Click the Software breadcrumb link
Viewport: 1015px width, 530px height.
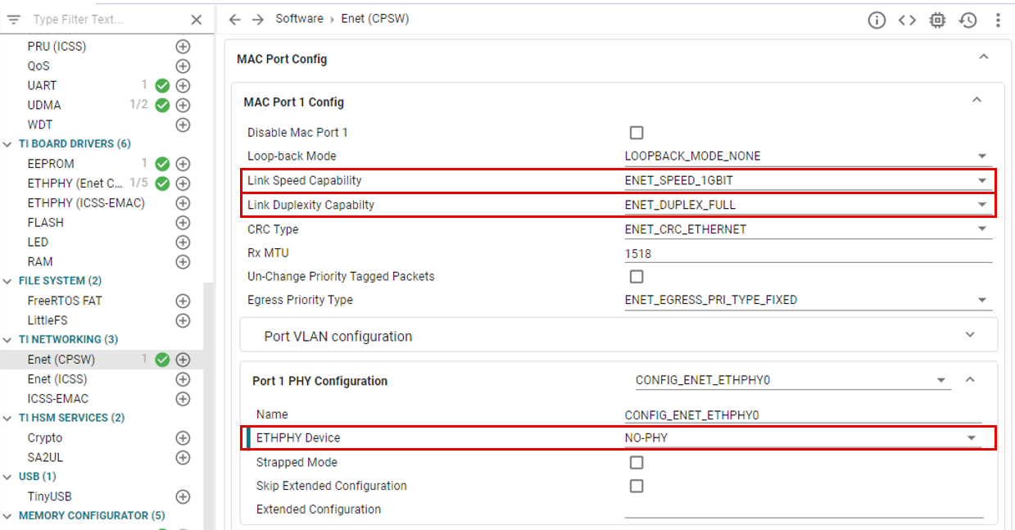point(299,19)
